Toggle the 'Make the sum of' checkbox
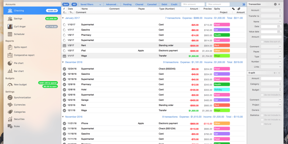Image resolution: width=288 pixels, height=144 pixels. tap(262, 42)
